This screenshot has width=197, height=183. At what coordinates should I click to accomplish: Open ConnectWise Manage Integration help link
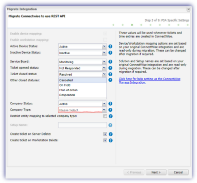[149, 81]
